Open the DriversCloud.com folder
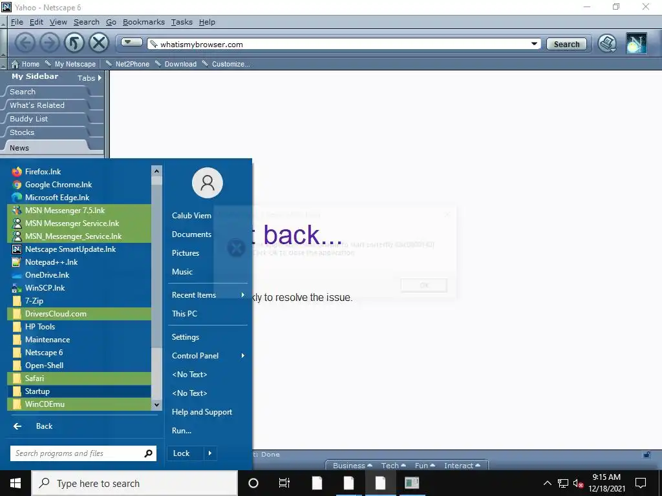Image resolution: width=662 pixels, height=496 pixels. 79,314
